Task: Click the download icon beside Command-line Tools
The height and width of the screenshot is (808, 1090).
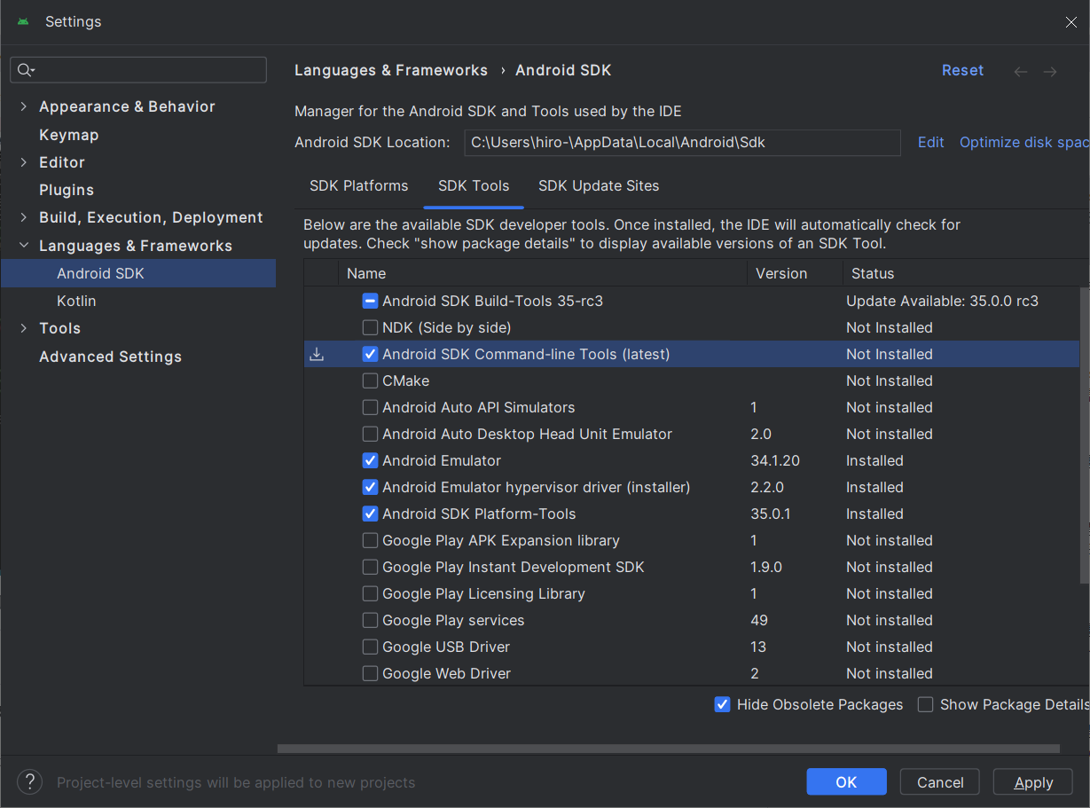Action: (x=317, y=355)
